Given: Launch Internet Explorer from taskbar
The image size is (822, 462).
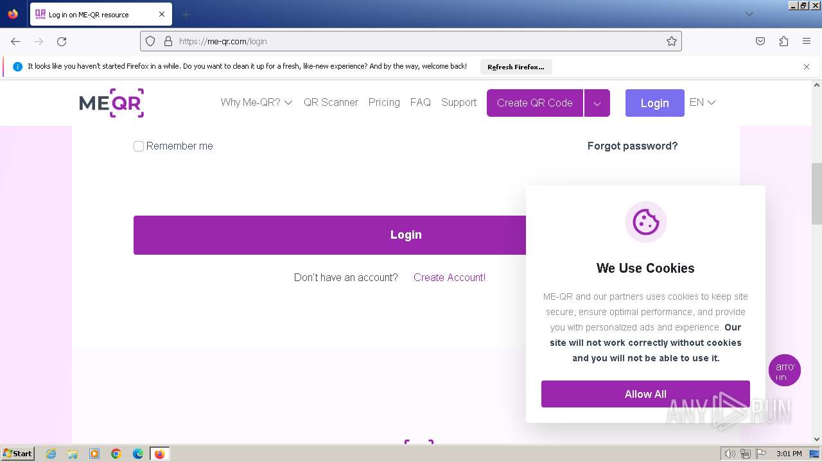Looking at the screenshot, I should point(51,454).
